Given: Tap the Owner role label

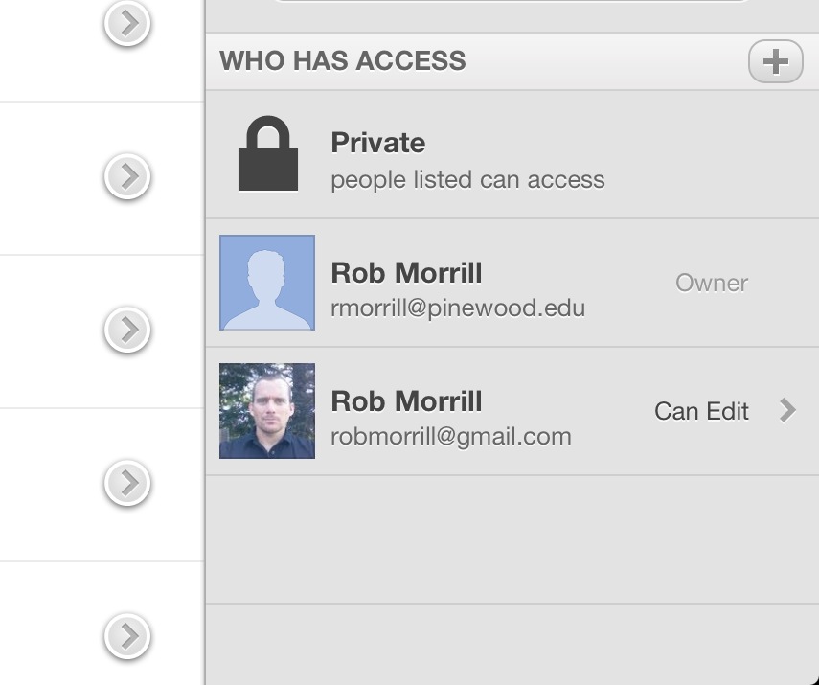Looking at the screenshot, I should point(712,284).
